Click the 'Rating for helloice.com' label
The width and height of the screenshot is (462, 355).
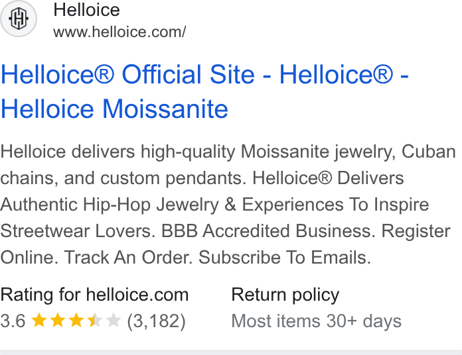click(x=94, y=295)
